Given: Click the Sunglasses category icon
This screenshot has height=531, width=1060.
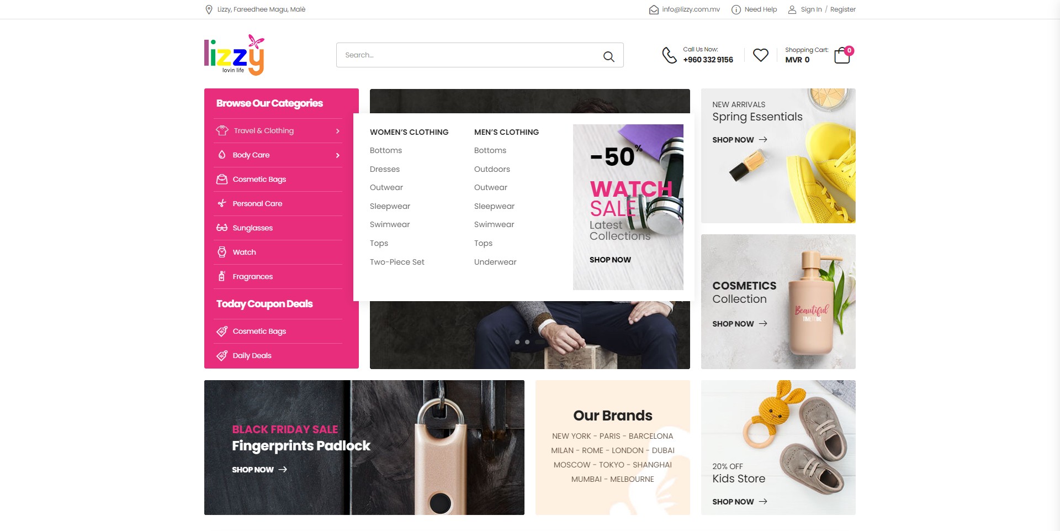Looking at the screenshot, I should (222, 228).
